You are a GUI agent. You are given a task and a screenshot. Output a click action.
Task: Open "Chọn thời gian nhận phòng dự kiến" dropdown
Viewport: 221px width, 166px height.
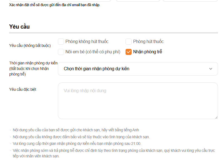tap(134, 69)
